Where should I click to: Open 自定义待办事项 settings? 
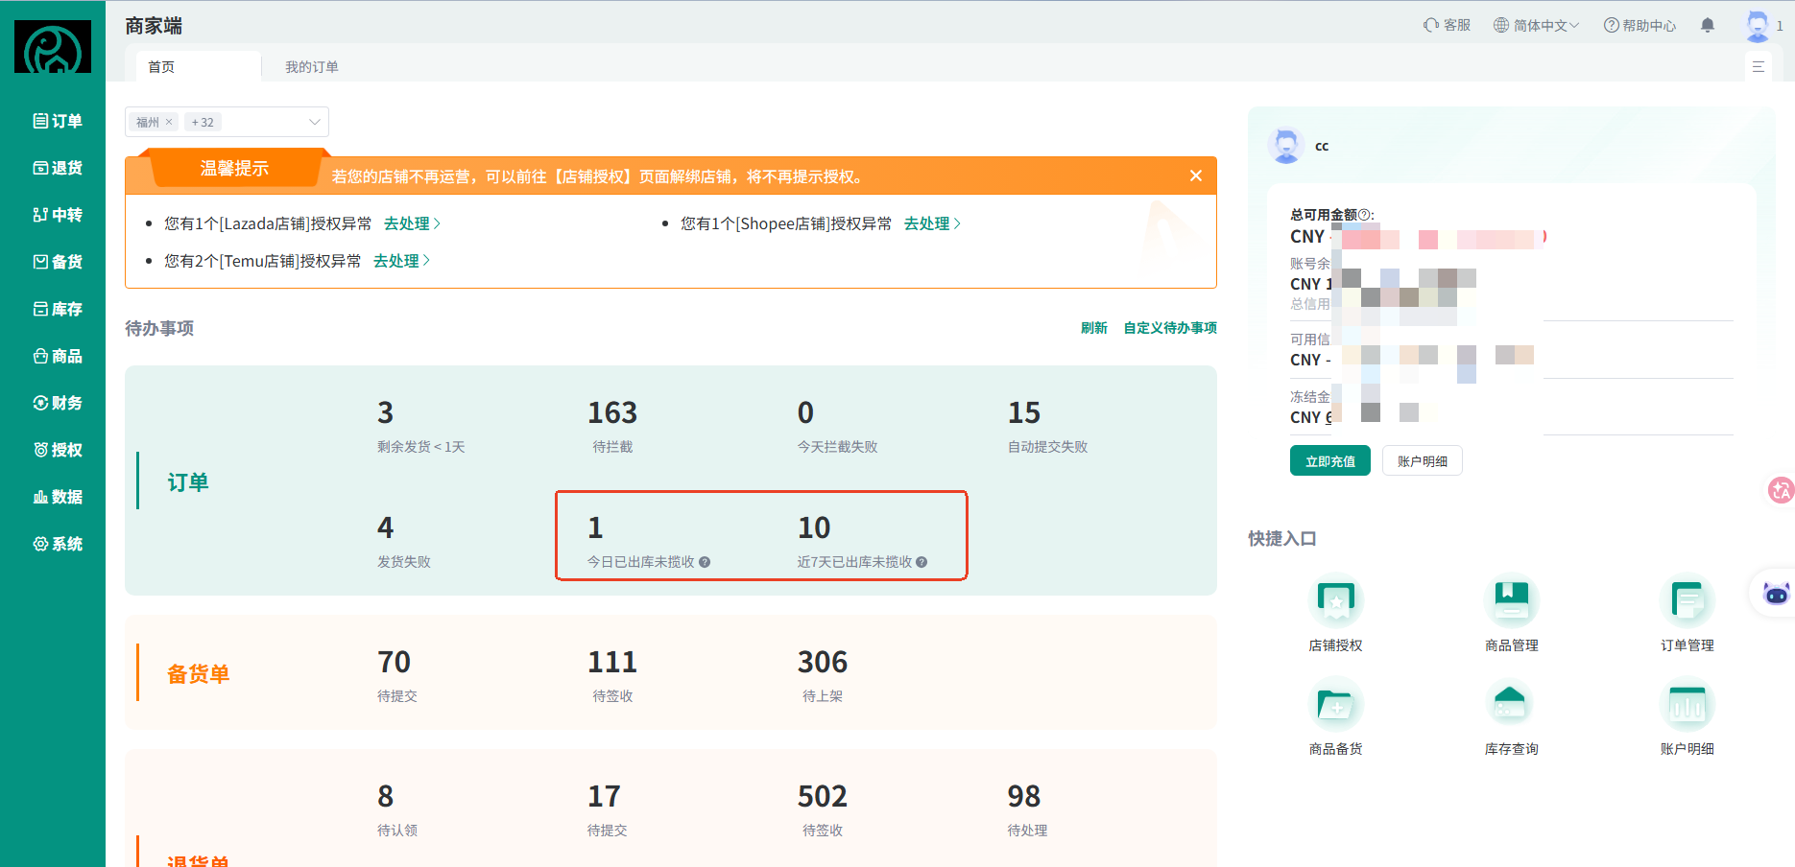pos(1170,328)
